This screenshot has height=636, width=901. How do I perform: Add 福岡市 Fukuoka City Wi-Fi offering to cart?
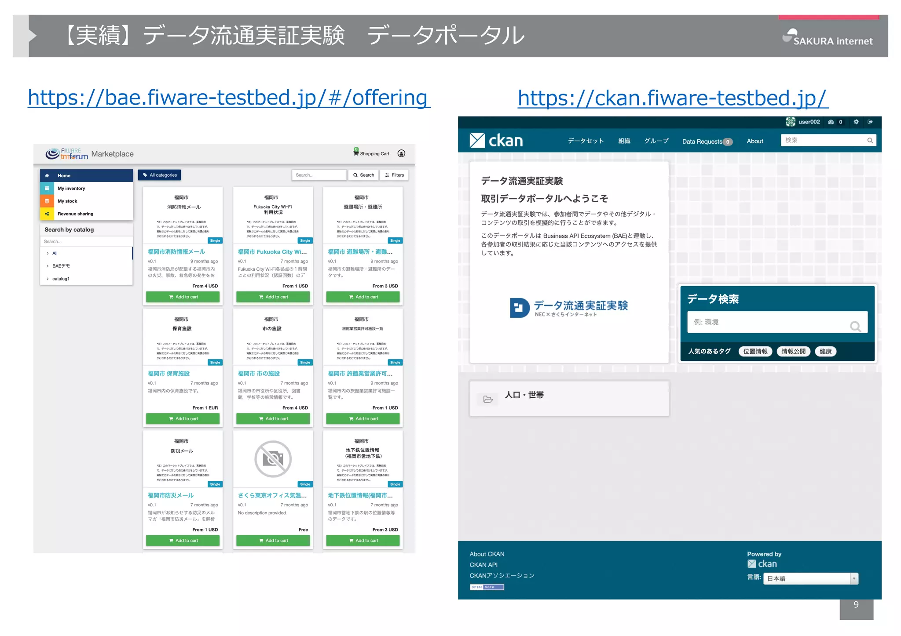click(273, 297)
